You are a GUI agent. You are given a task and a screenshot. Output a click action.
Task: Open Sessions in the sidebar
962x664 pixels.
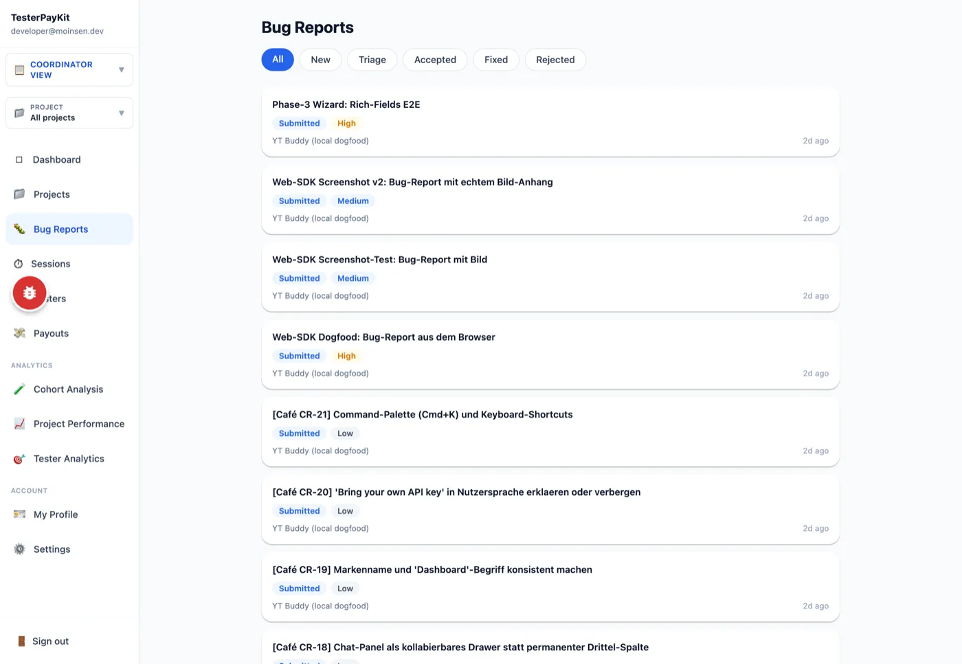(x=69, y=264)
